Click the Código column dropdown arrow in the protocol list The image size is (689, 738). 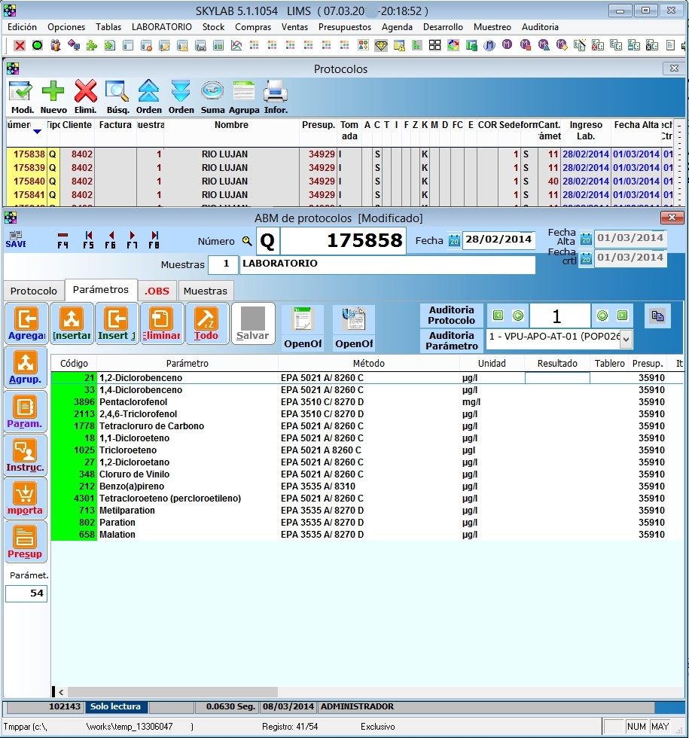[x=37, y=132]
